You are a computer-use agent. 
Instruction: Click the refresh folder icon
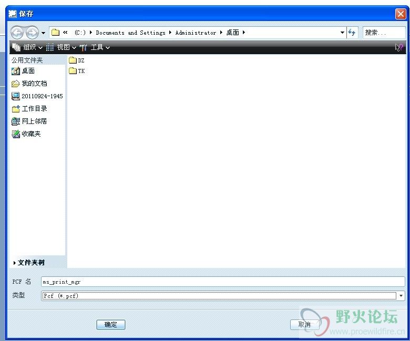point(352,33)
